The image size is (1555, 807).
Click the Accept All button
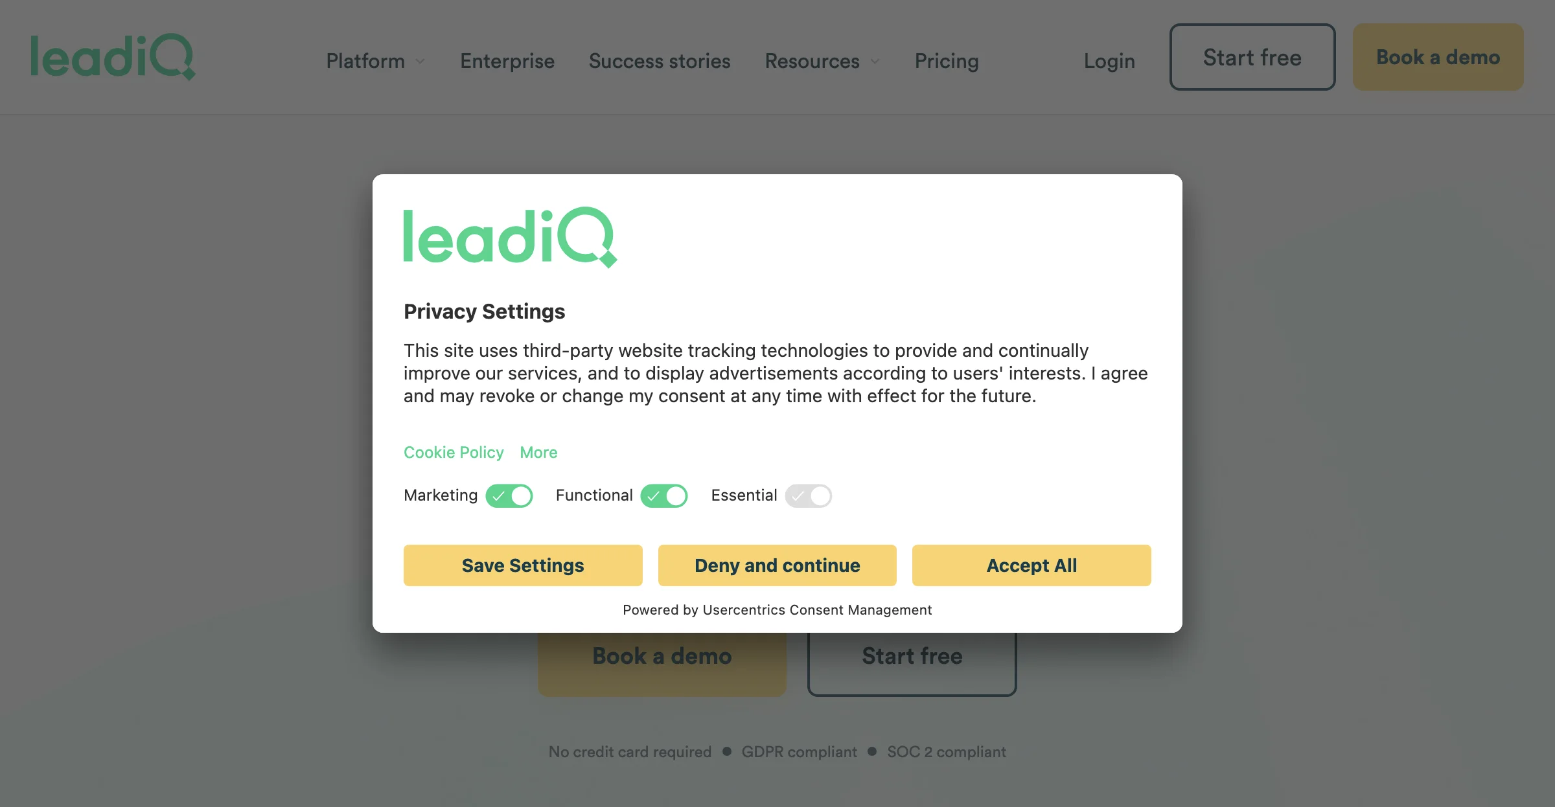[1031, 564]
